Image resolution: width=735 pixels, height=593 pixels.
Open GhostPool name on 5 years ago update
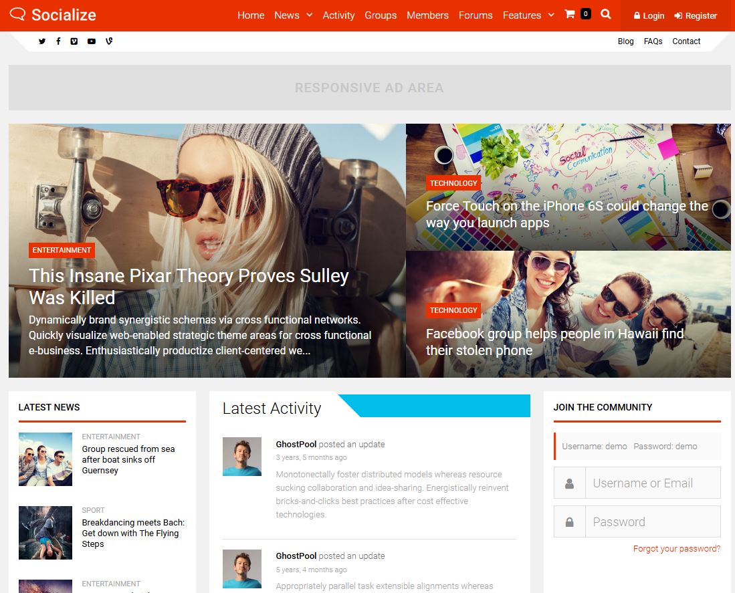click(296, 556)
